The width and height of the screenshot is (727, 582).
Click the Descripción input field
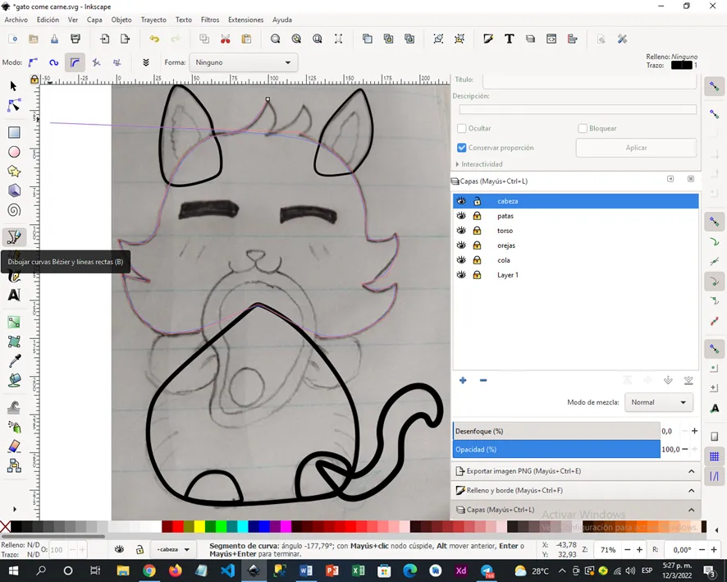click(x=578, y=109)
